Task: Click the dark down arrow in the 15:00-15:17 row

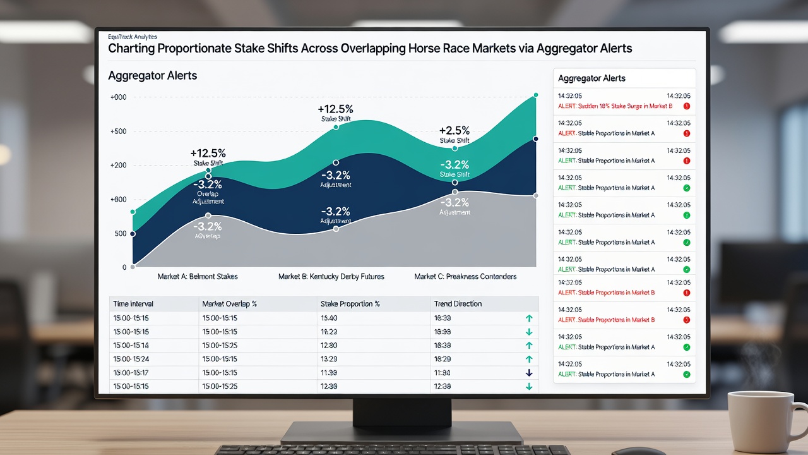Action: pos(529,373)
